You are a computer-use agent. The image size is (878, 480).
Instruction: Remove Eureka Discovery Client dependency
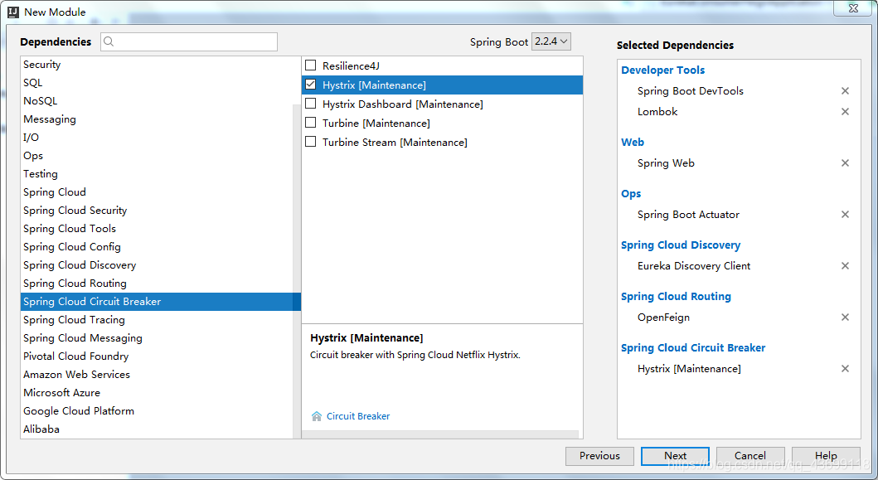845,265
